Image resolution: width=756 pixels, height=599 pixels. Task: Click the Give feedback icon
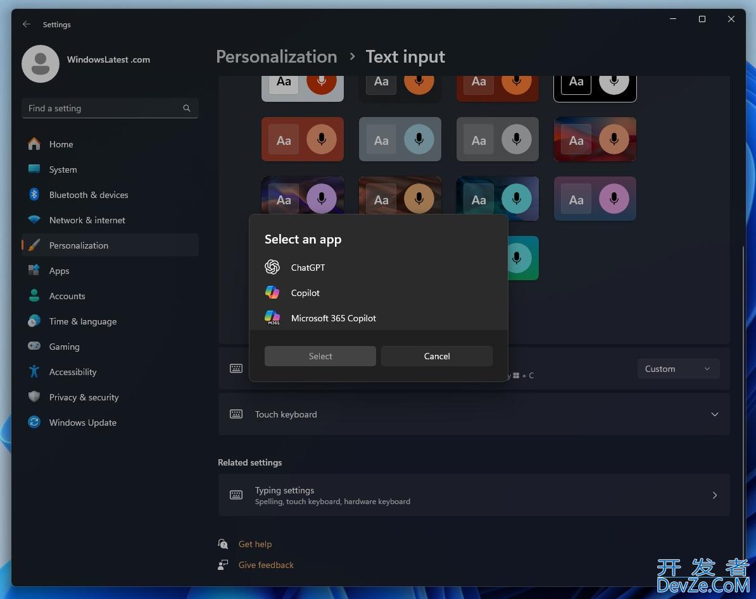pos(223,565)
